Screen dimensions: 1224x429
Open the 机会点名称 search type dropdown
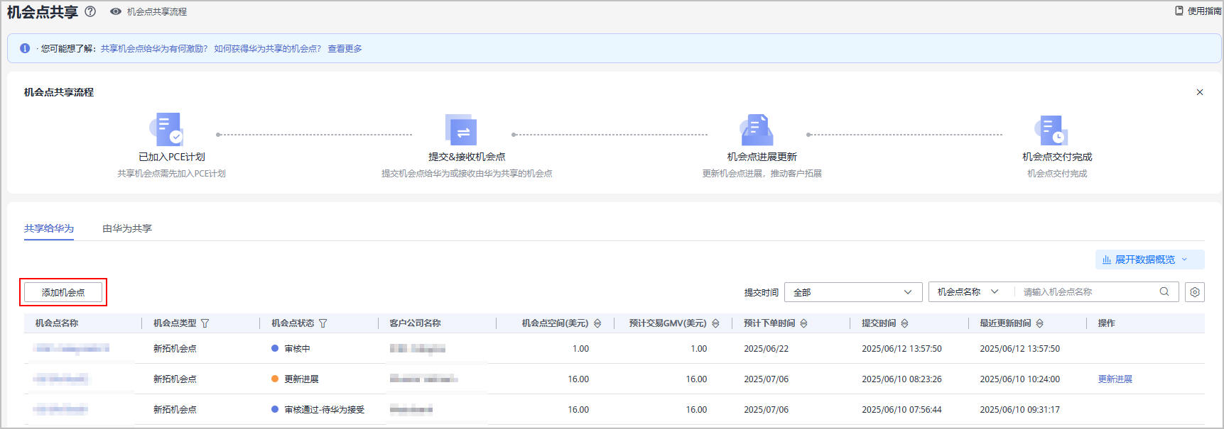[968, 292]
